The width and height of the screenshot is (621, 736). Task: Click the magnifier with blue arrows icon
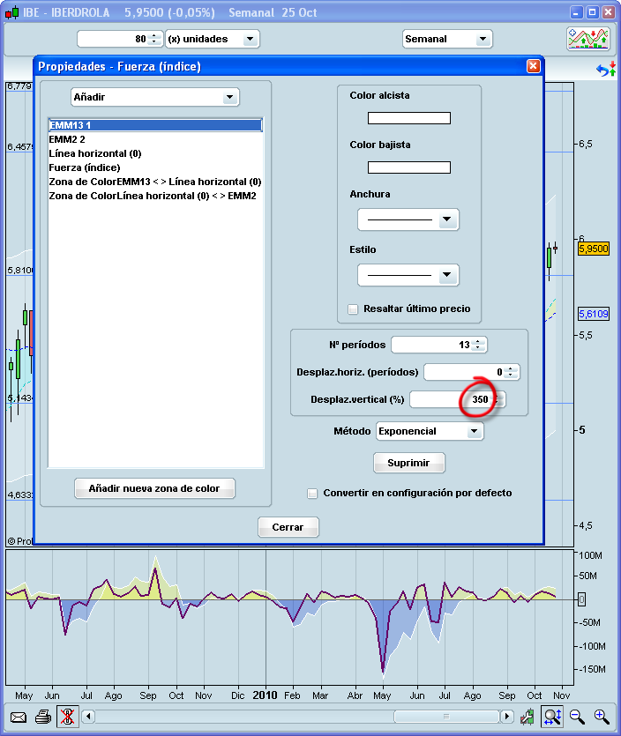click(x=552, y=717)
